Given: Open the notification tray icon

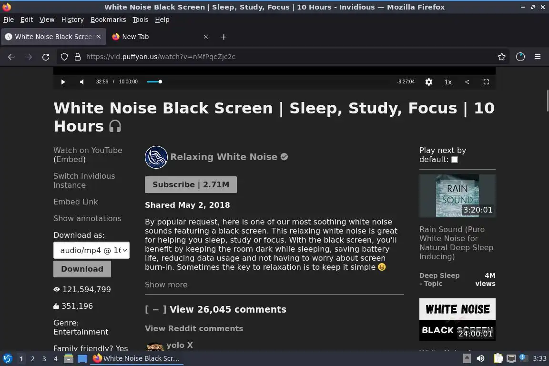Looking at the screenshot, I should tap(522, 357).
